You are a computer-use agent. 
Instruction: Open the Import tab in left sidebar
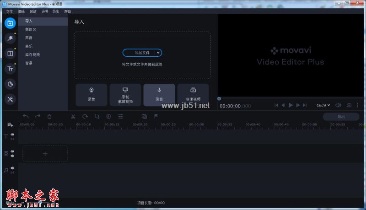(10, 23)
